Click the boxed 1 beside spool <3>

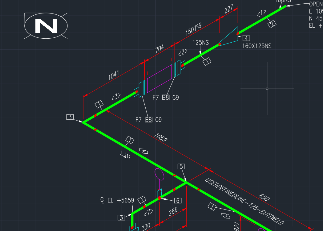pyautogui.click(x=99, y=104)
